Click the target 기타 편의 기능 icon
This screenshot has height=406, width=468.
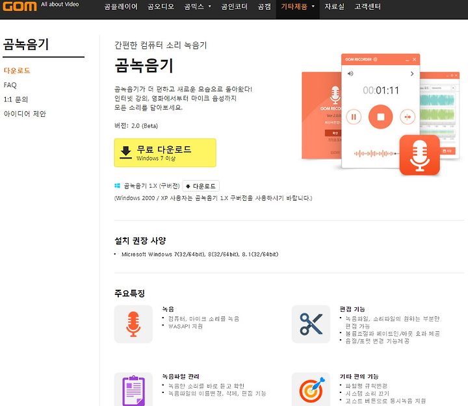click(x=311, y=389)
